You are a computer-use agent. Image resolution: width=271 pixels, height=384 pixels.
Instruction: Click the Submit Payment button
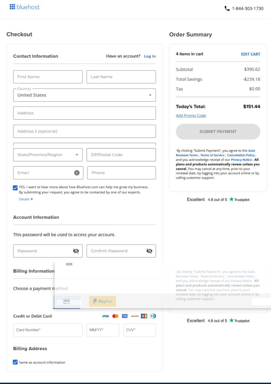click(218, 132)
